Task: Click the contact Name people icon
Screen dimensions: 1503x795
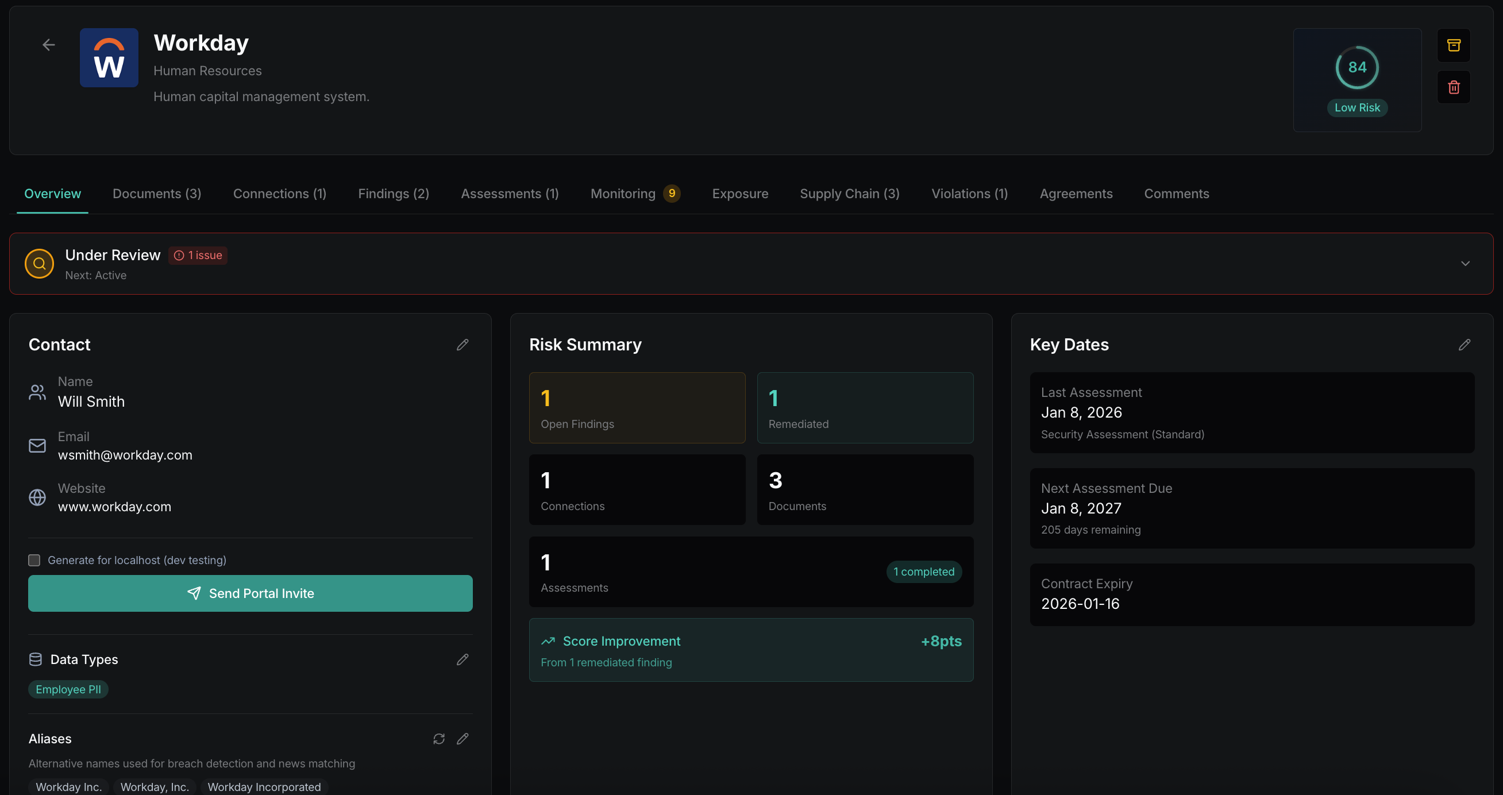Action: (37, 392)
